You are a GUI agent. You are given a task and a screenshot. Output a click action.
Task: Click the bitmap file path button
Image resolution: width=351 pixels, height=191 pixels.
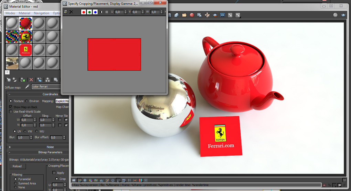44,160
